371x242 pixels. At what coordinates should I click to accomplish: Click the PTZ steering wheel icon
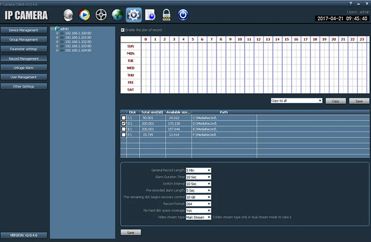click(x=101, y=15)
